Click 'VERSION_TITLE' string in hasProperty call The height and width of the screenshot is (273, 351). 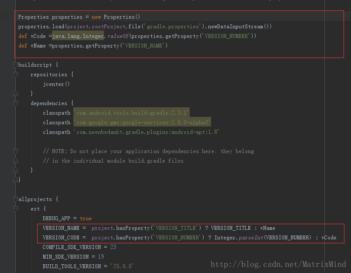click(177, 228)
